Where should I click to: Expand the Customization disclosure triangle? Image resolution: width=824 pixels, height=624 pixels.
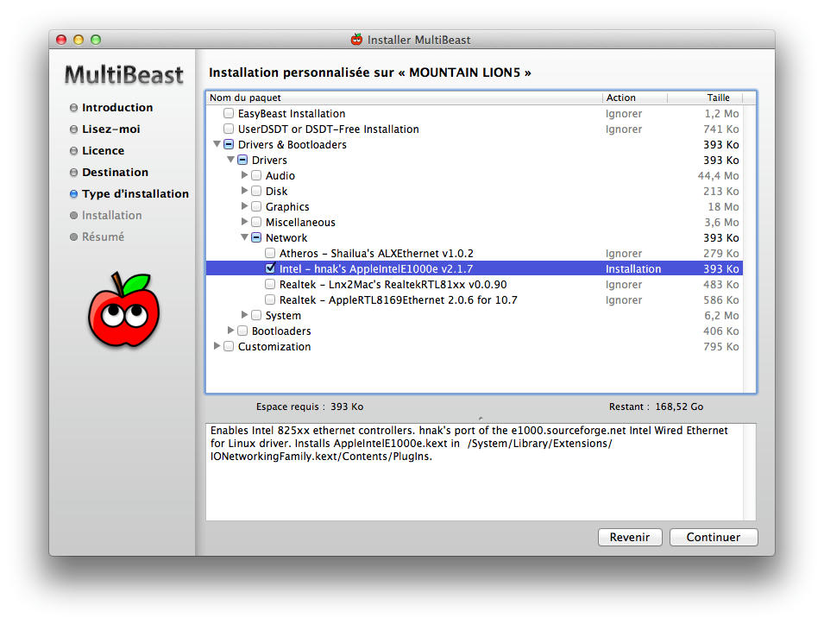217,346
